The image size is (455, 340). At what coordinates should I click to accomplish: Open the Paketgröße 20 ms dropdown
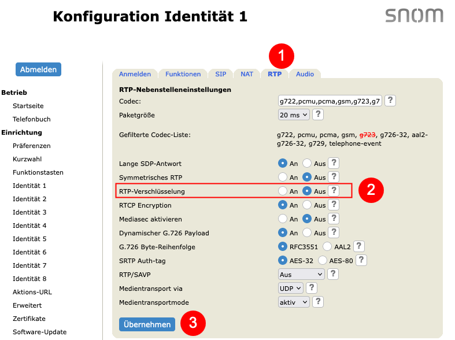click(294, 115)
